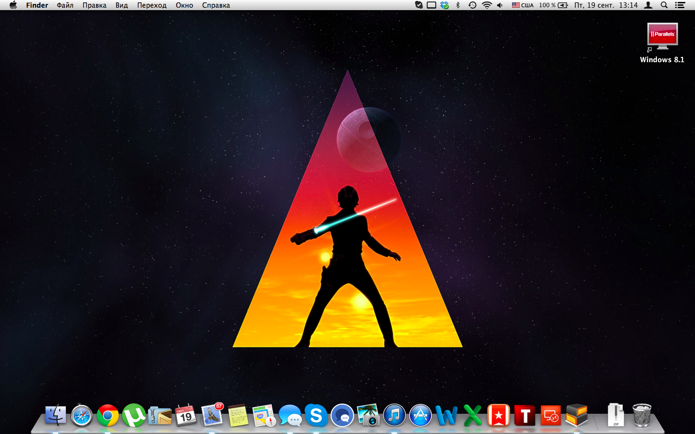
Task: Open Mail with 67 unread badge
Action: (212, 416)
